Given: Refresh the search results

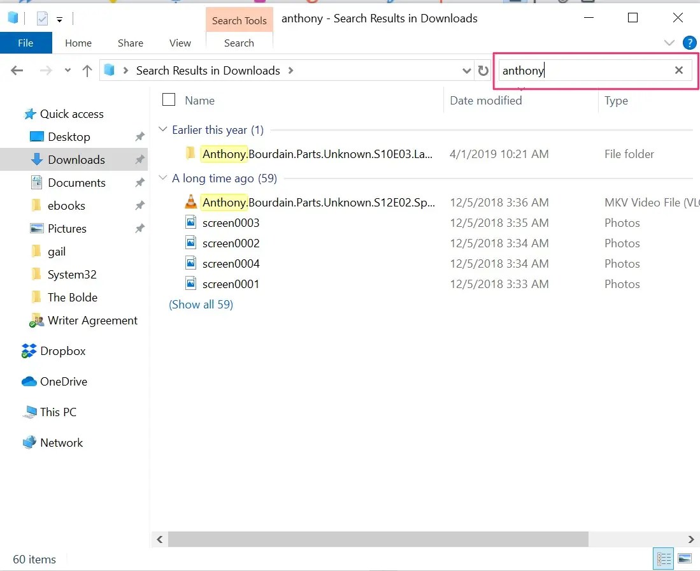Looking at the screenshot, I should 483,71.
